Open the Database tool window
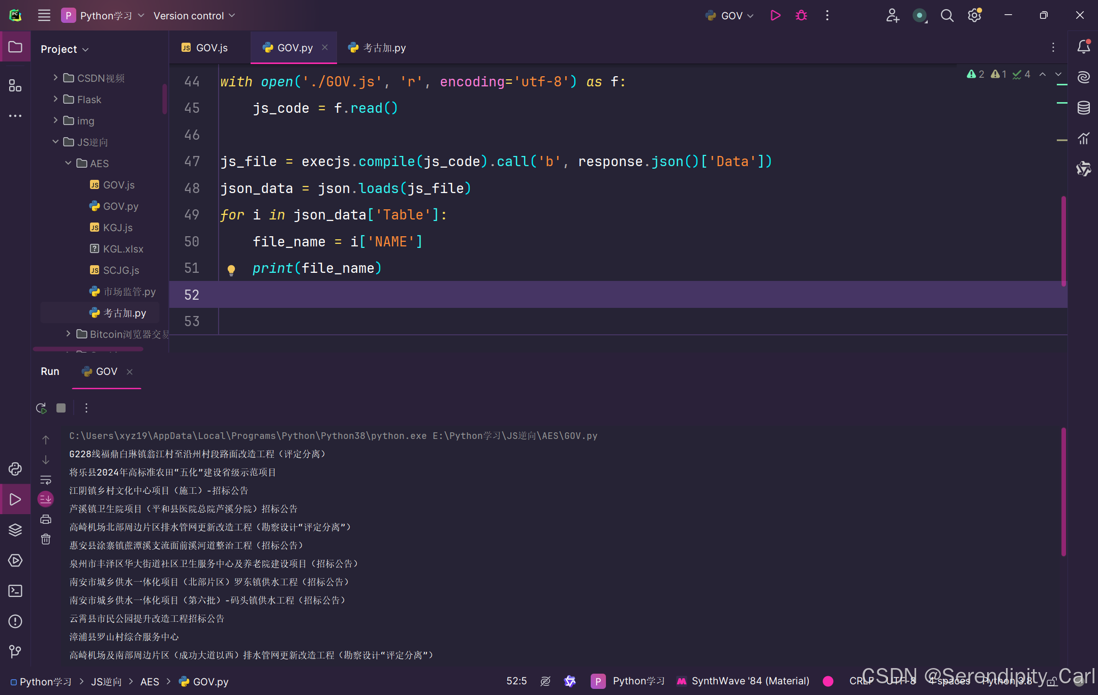This screenshot has height=695, width=1098. click(1084, 108)
